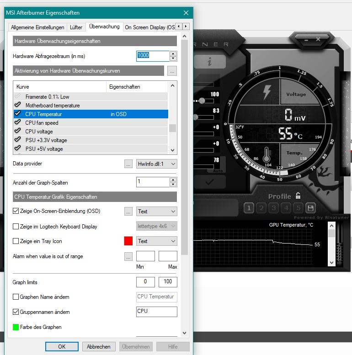Screen dimensions: 352x355
Task: Minimize the Afterburner skin window
Action: tap(306, 40)
